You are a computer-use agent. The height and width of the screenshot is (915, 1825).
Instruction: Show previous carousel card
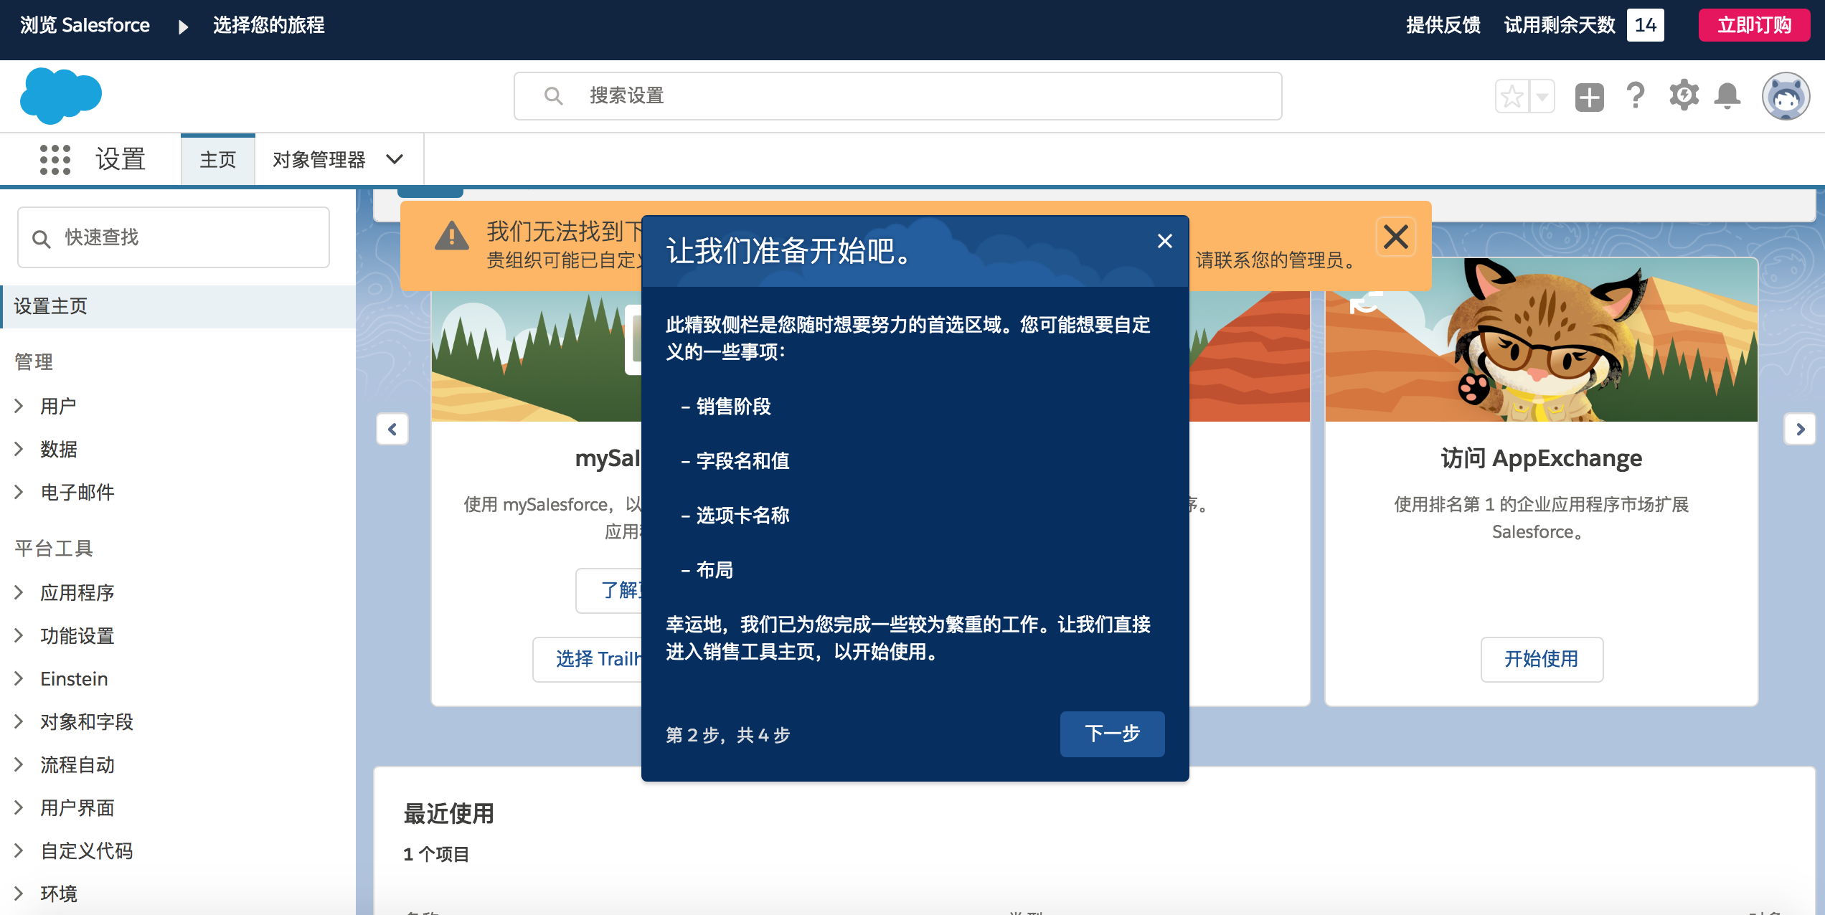[392, 429]
